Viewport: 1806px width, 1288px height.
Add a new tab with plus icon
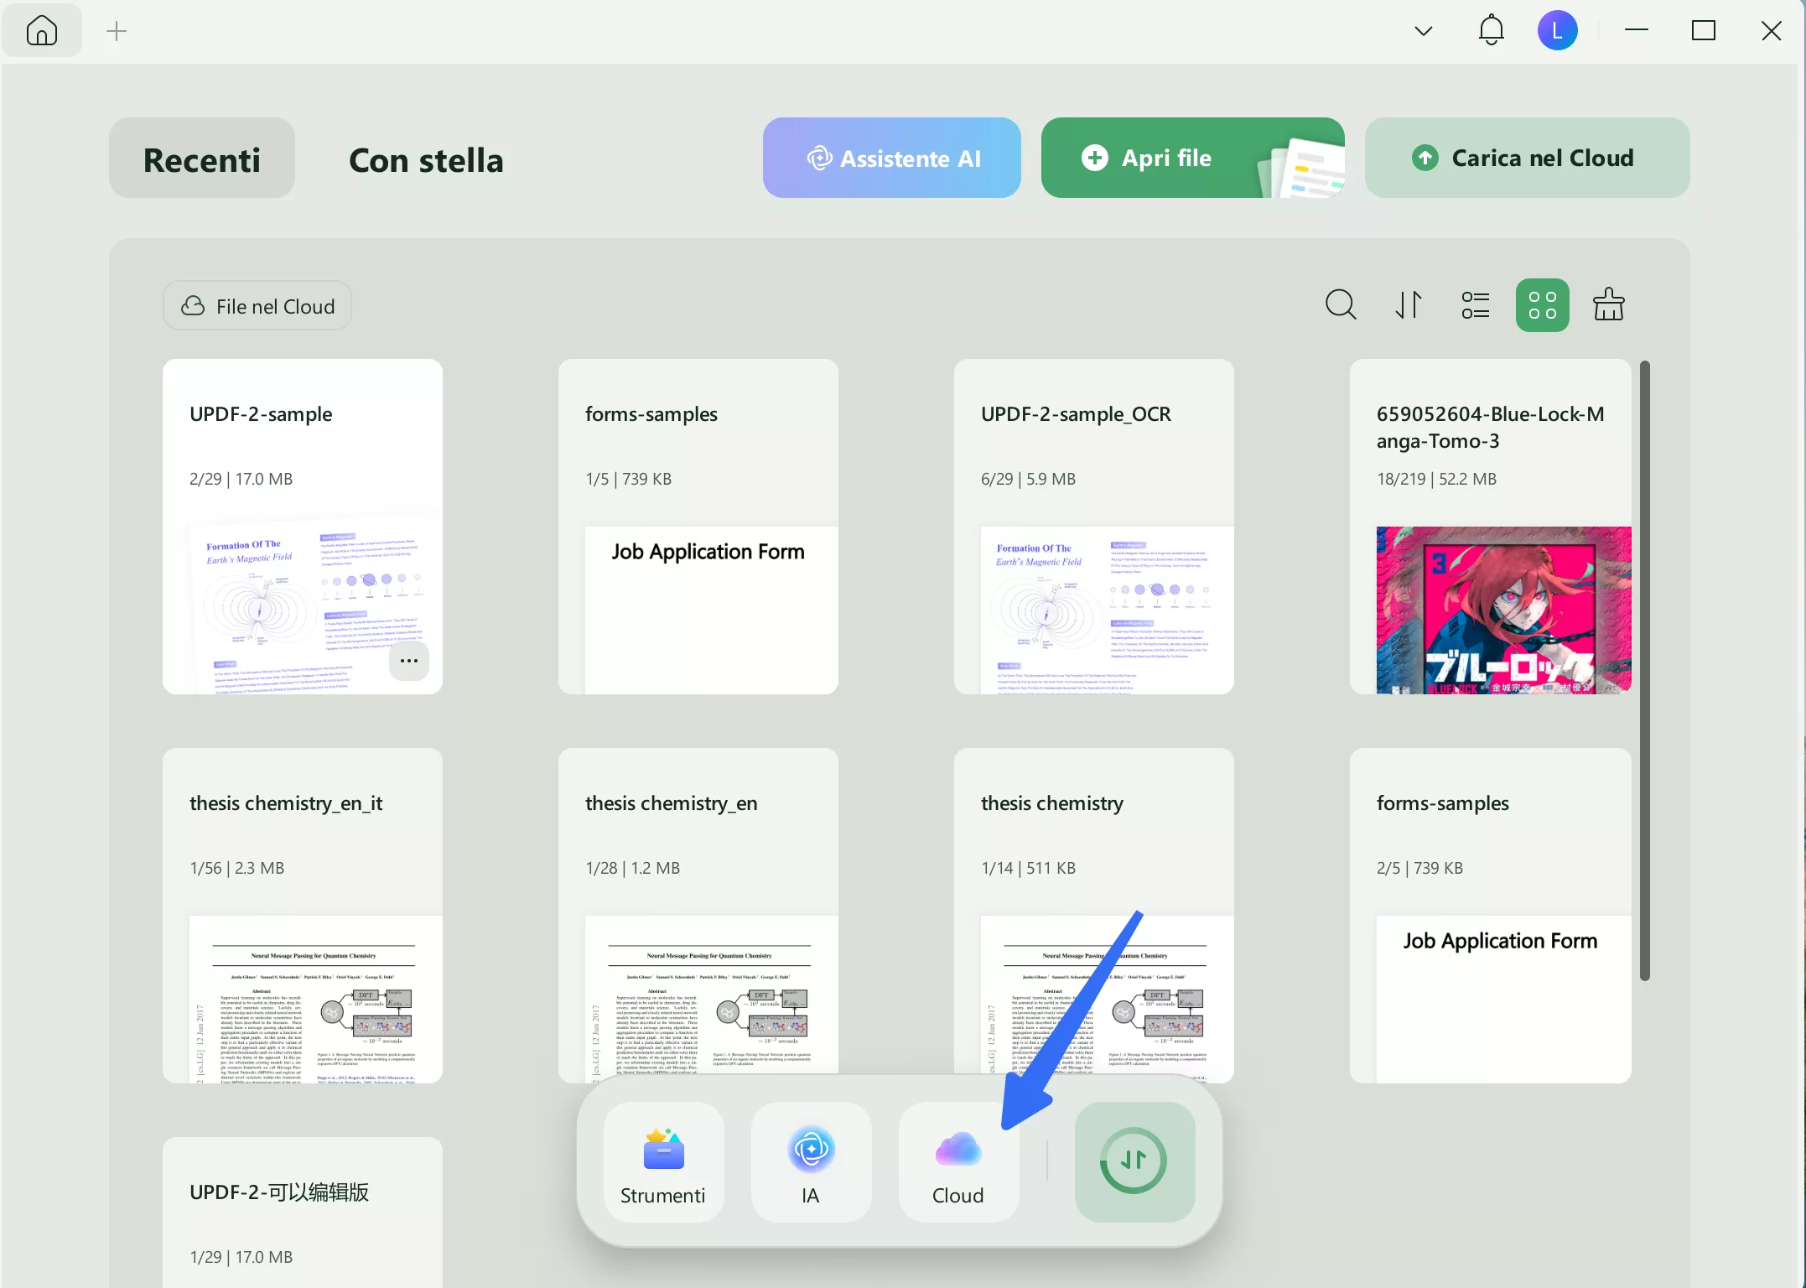coord(117,32)
